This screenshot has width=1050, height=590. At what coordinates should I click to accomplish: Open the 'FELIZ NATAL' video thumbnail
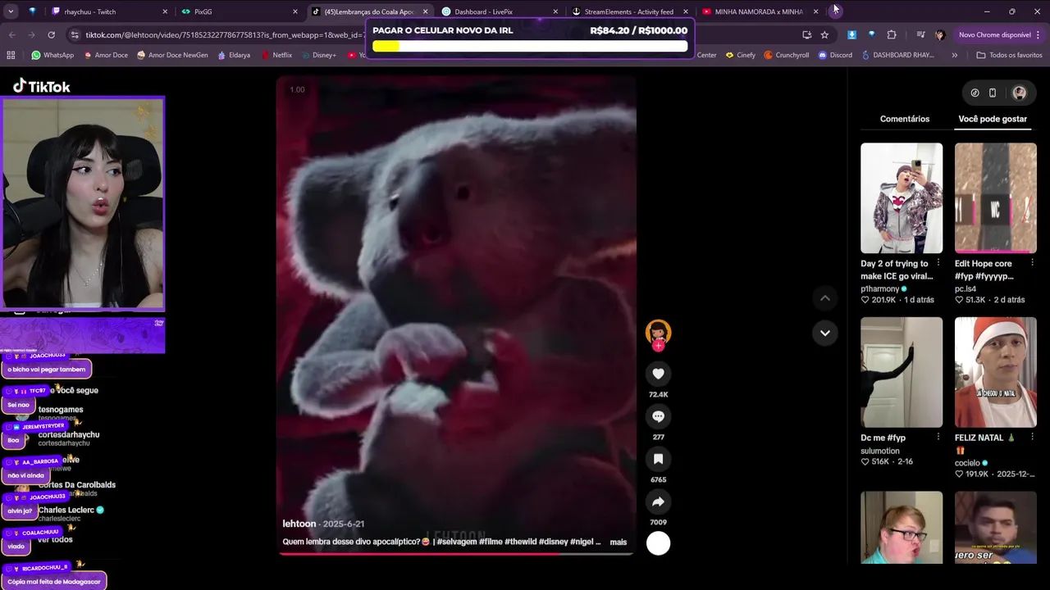996,372
